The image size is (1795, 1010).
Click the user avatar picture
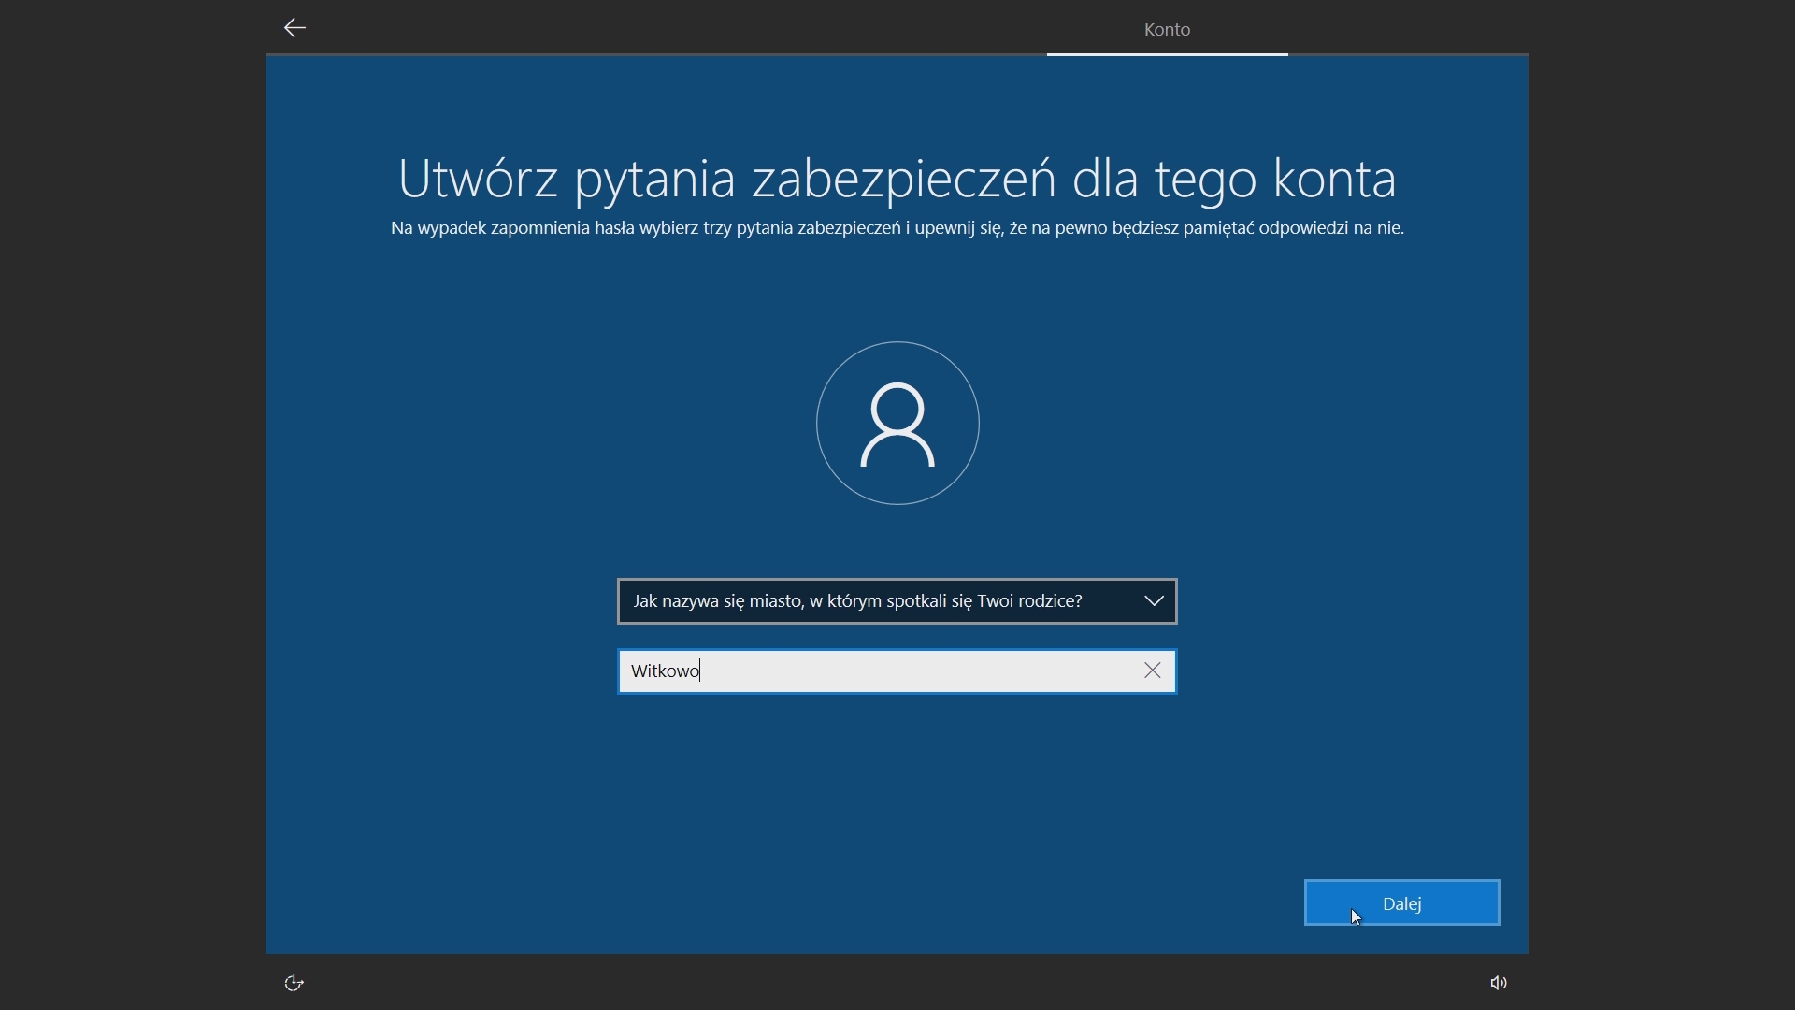(897, 423)
